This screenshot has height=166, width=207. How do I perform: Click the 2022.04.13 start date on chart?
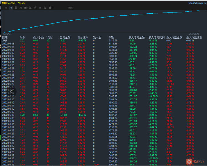pos(7,34)
